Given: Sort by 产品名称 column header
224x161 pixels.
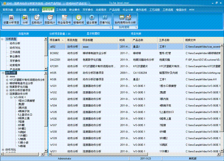Looking at the screenshot, I should tap(144, 40).
